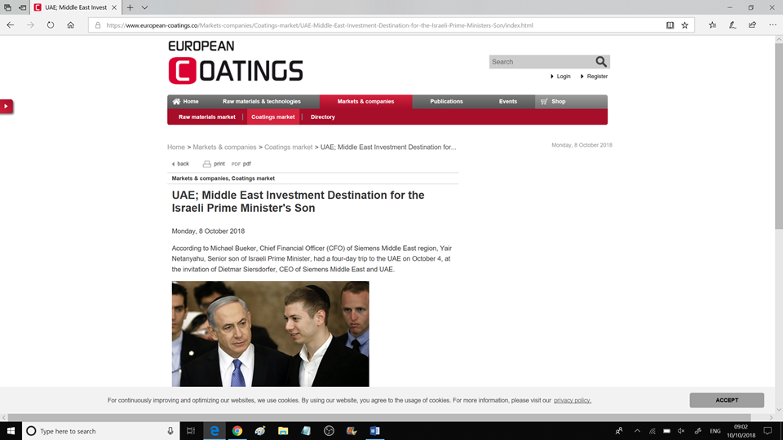Click the back link above article
Image resolution: width=783 pixels, height=440 pixels.
pyautogui.click(x=180, y=164)
